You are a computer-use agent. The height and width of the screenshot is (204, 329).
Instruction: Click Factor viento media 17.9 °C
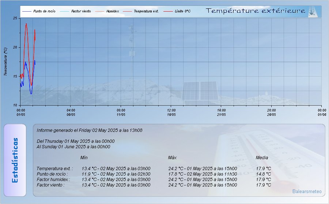(264, 185)
